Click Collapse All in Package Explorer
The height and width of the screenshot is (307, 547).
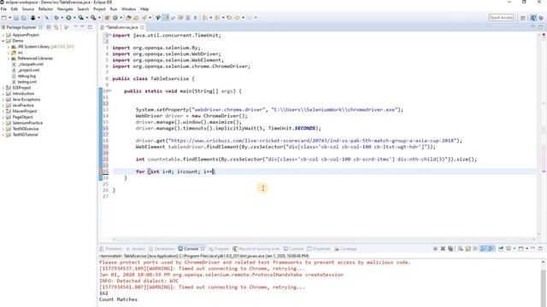point(49,27)
